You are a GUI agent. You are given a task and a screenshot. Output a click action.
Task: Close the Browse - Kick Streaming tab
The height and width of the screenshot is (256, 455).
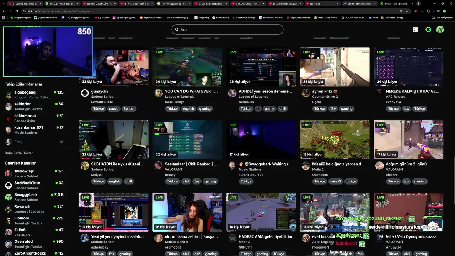[412, 4]
